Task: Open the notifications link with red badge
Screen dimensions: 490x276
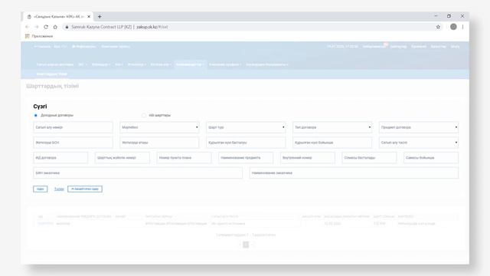Action: (x=374, y=47)
